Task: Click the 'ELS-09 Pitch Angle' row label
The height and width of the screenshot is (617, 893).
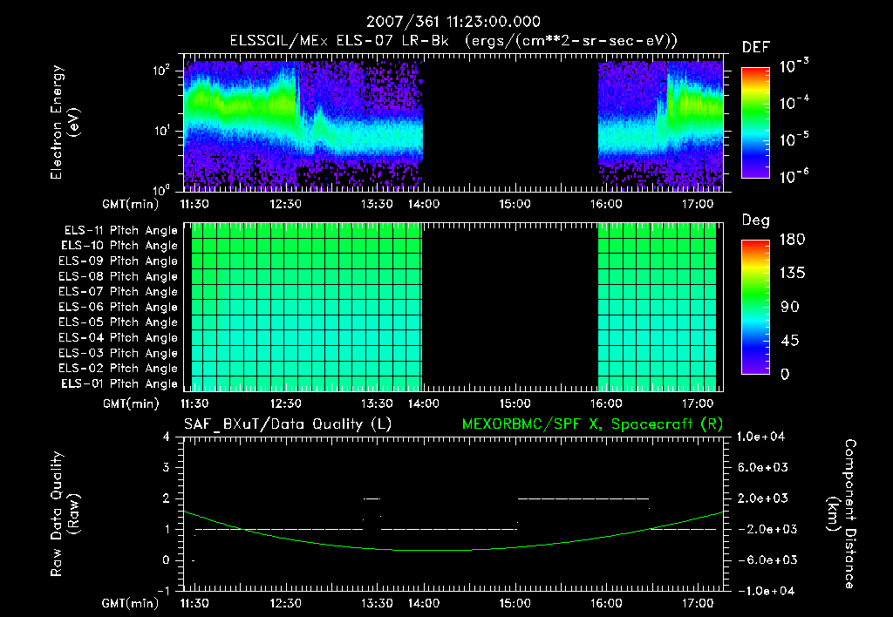Action: click(x=119, y=261)
